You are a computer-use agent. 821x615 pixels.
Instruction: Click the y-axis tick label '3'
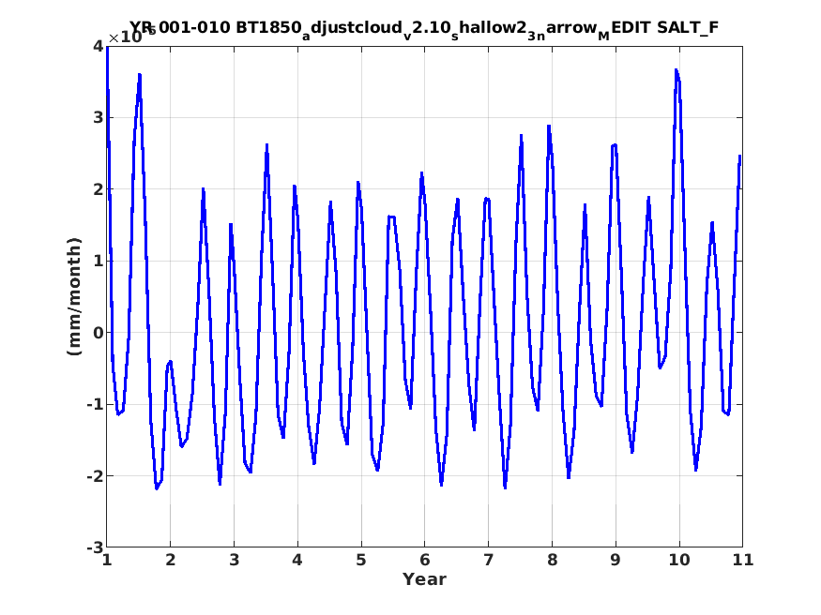pos(98,118)
